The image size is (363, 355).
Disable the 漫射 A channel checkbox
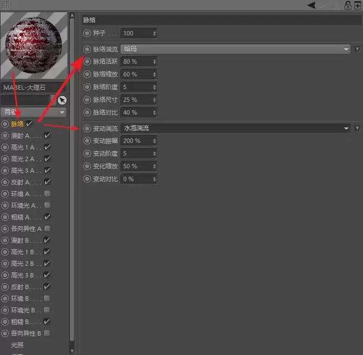pos(47,135)
